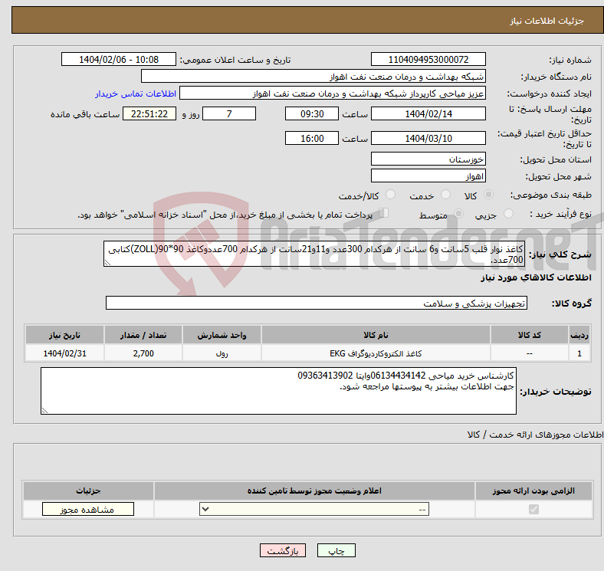604x571 pixels.
Task: Open مشاهده مجوز permit details button
Action: tap(87, 510)
